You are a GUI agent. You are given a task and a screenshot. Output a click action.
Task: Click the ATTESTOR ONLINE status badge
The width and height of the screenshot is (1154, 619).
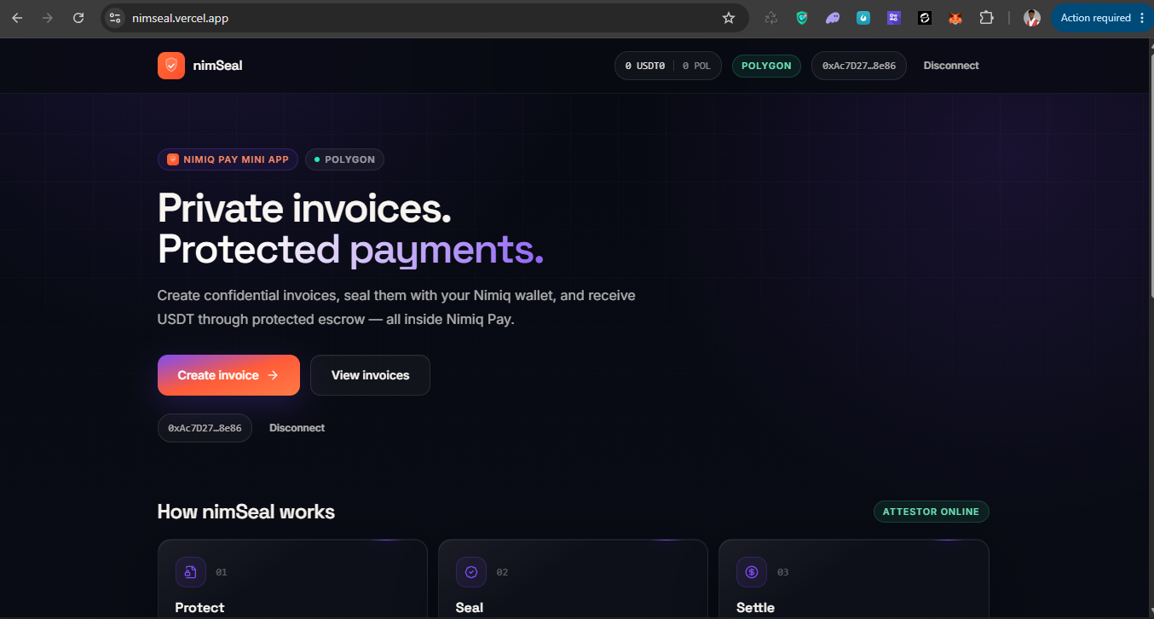932,512
